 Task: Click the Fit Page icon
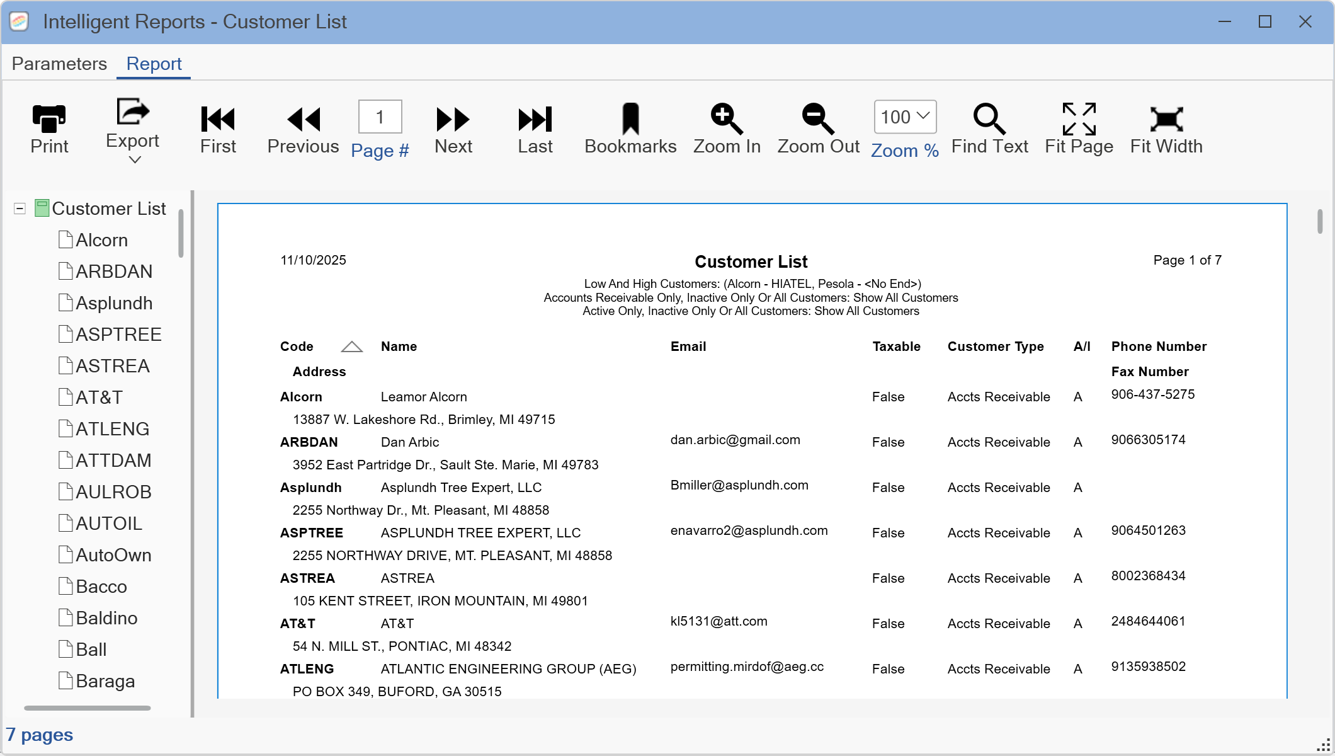click(x=1079, y=119)
